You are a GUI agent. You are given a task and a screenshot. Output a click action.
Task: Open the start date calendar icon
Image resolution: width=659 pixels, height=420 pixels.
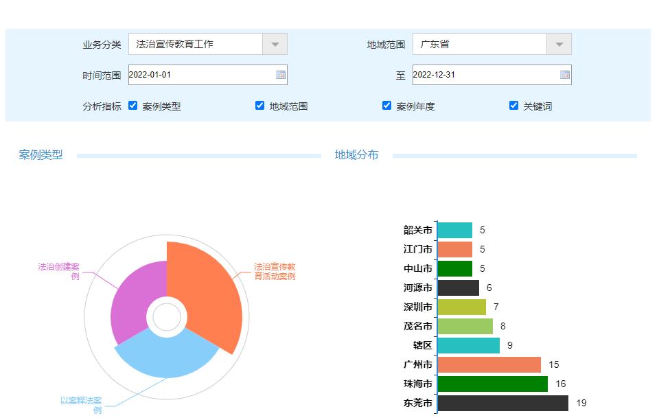pos(281,75)
